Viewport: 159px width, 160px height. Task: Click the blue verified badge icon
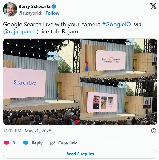[54, 7]
